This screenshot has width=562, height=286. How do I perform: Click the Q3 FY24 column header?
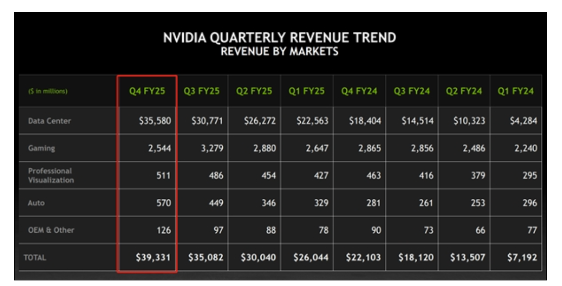[x=412, y=91]
